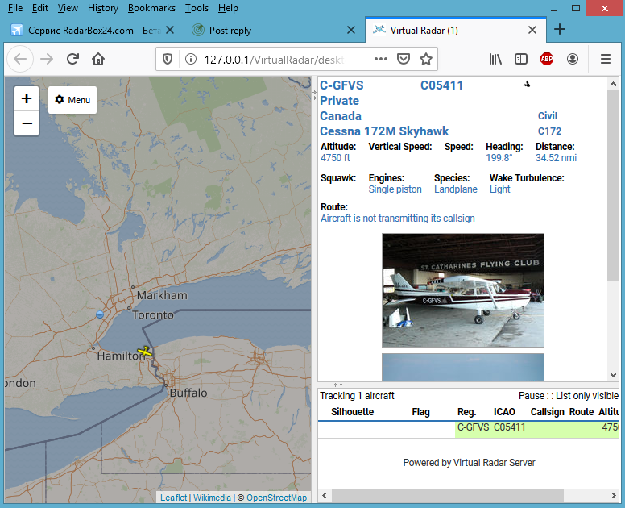Sort list by Reg. column
The width and height of the screenshot is (625, 508).
pyautogui.click(x=467, y=412)
